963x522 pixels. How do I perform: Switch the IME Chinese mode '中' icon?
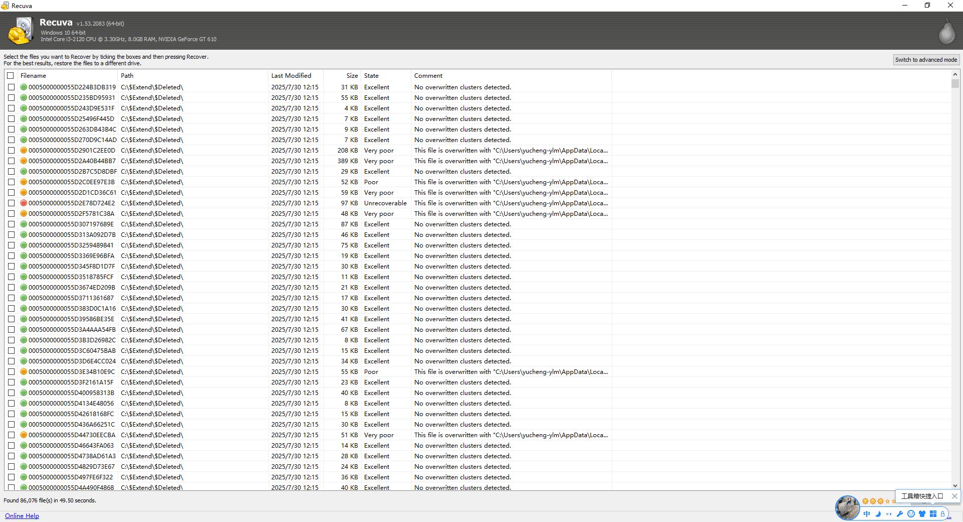point(867,513)
